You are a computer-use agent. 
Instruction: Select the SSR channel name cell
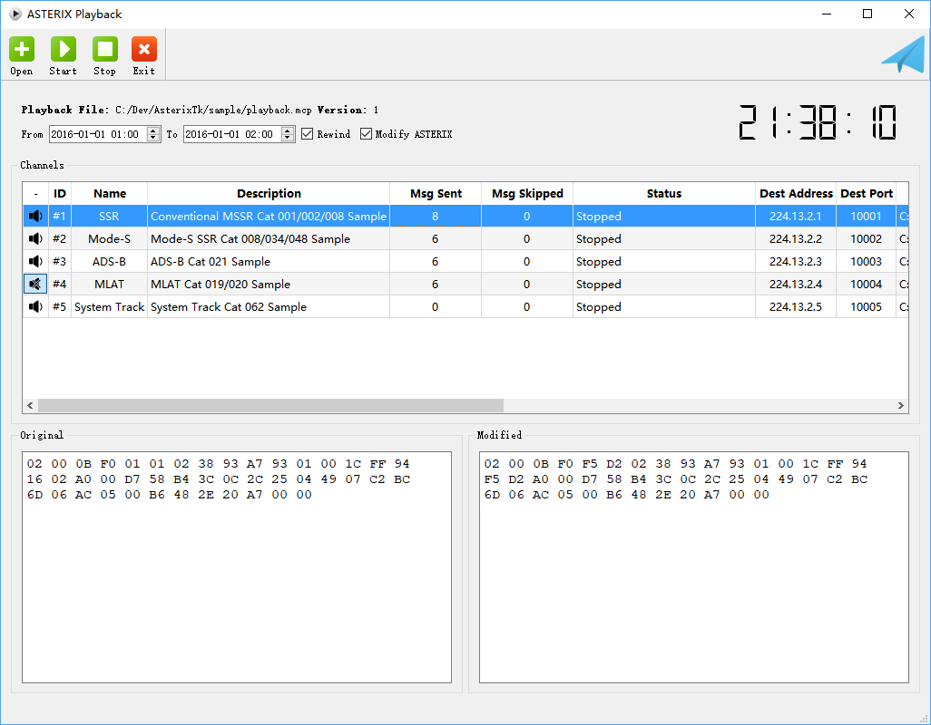point(109,217)
